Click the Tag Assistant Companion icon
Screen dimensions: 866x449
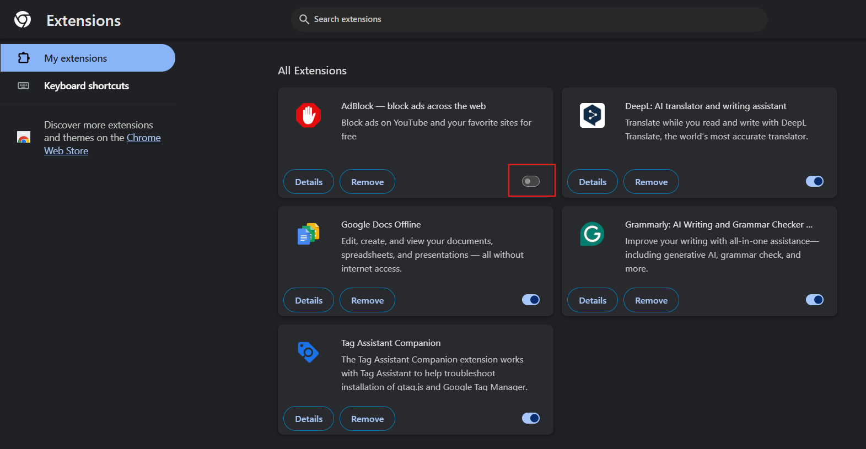pyautogui.click(x=308, y=352)
